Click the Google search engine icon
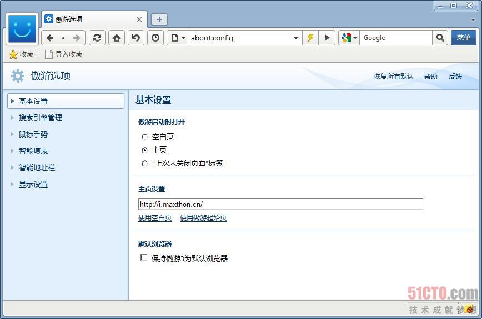Viewport: 482px width, 319px height. tap(346, 38)
